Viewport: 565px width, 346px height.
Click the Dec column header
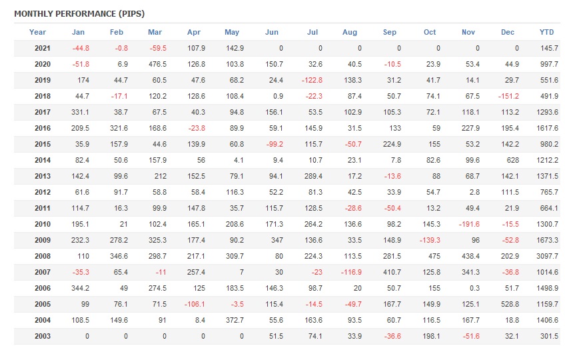coord(508,32)
